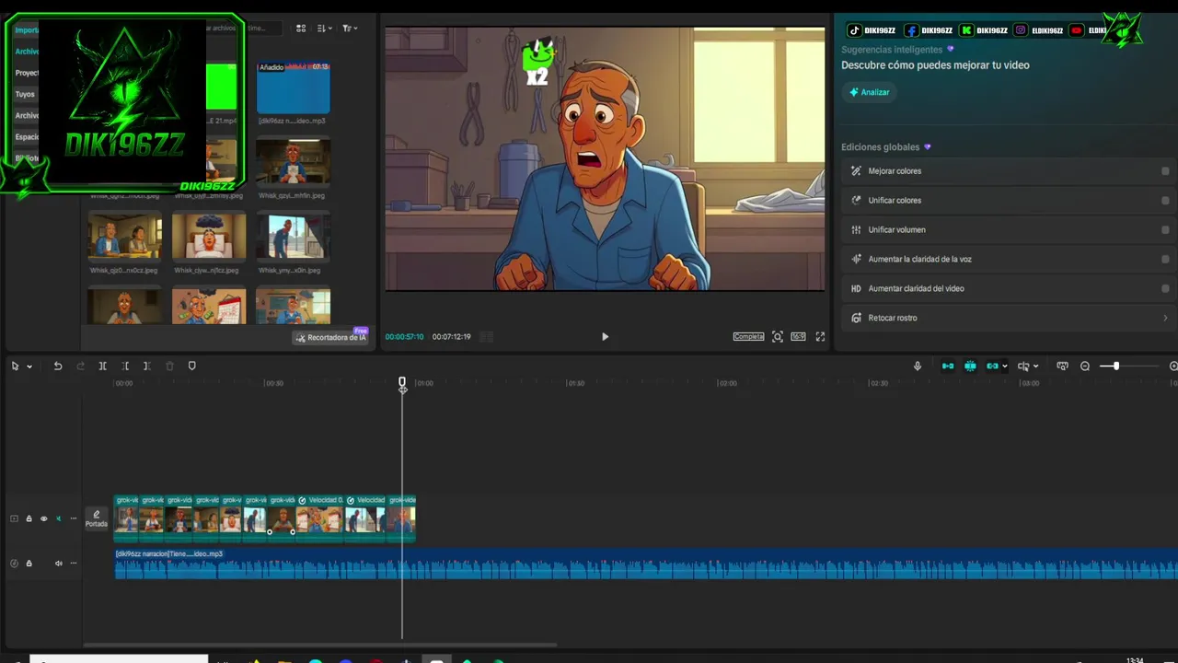1178x663 pixels.
Task: Select the Tuyos sidebar item
Action: tap(25, 94)
